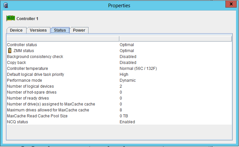Select the Number of logical devices row
The image size is (239, 147).
coord(30,86)
